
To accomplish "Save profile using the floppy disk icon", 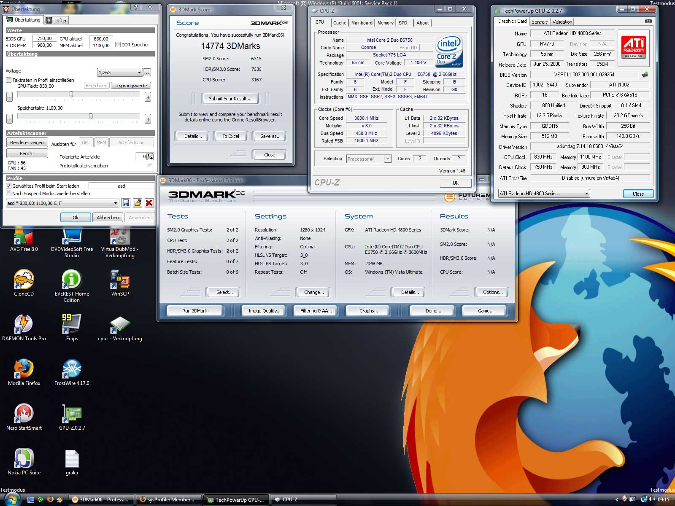I will 126,203.
